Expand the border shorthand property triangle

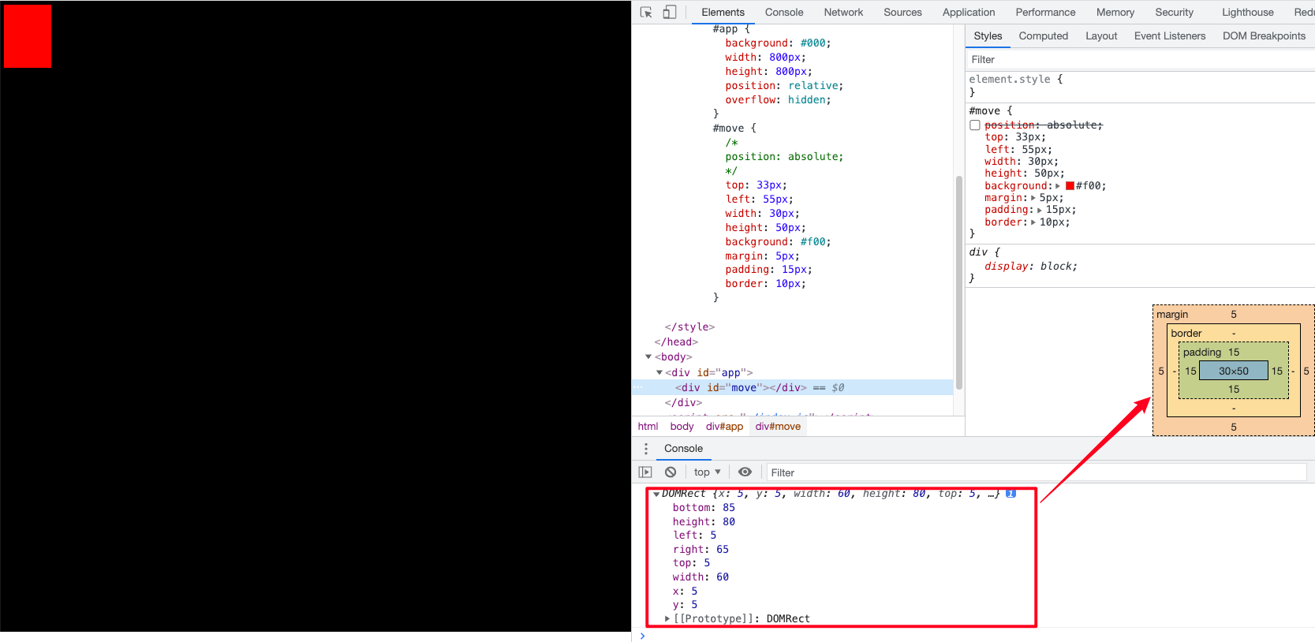pyautogui.click(x=1033, y=222)
